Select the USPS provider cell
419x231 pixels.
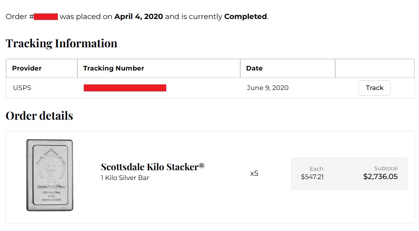click(x=22, y=88)
